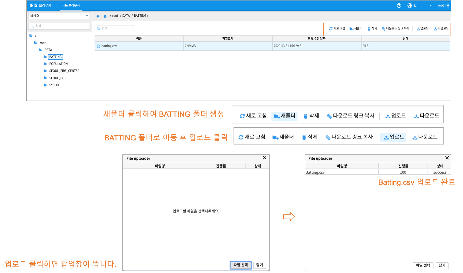Click 파일 선택 in the completed File uploader
463x273 pixels.
click(423, 265)
